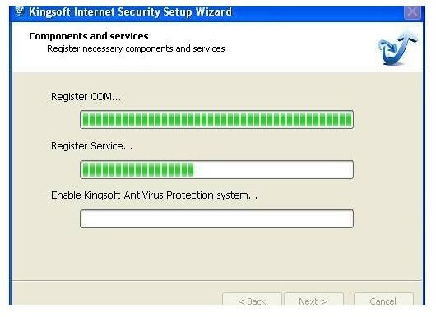The image size is (436, 317).
Task: Click the empty white part of Register Service bar
Action: 274,170
